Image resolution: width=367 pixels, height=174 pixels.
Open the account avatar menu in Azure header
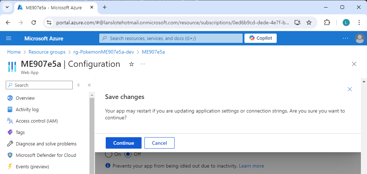[360, 38]
